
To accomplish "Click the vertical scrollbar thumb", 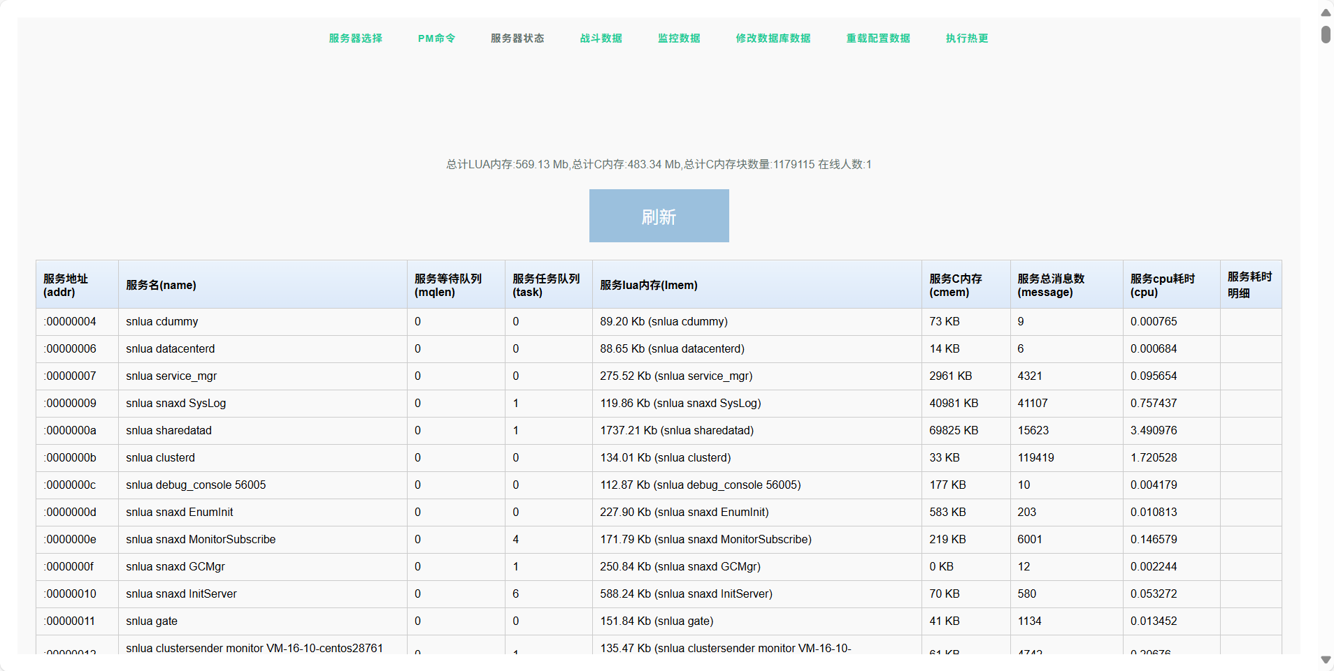I will [1326, 34].
